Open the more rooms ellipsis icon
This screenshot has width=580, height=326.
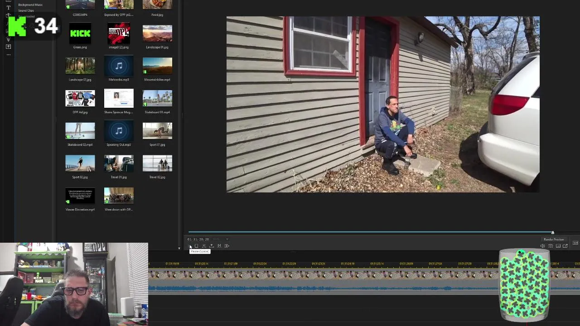tap(8, 54)
